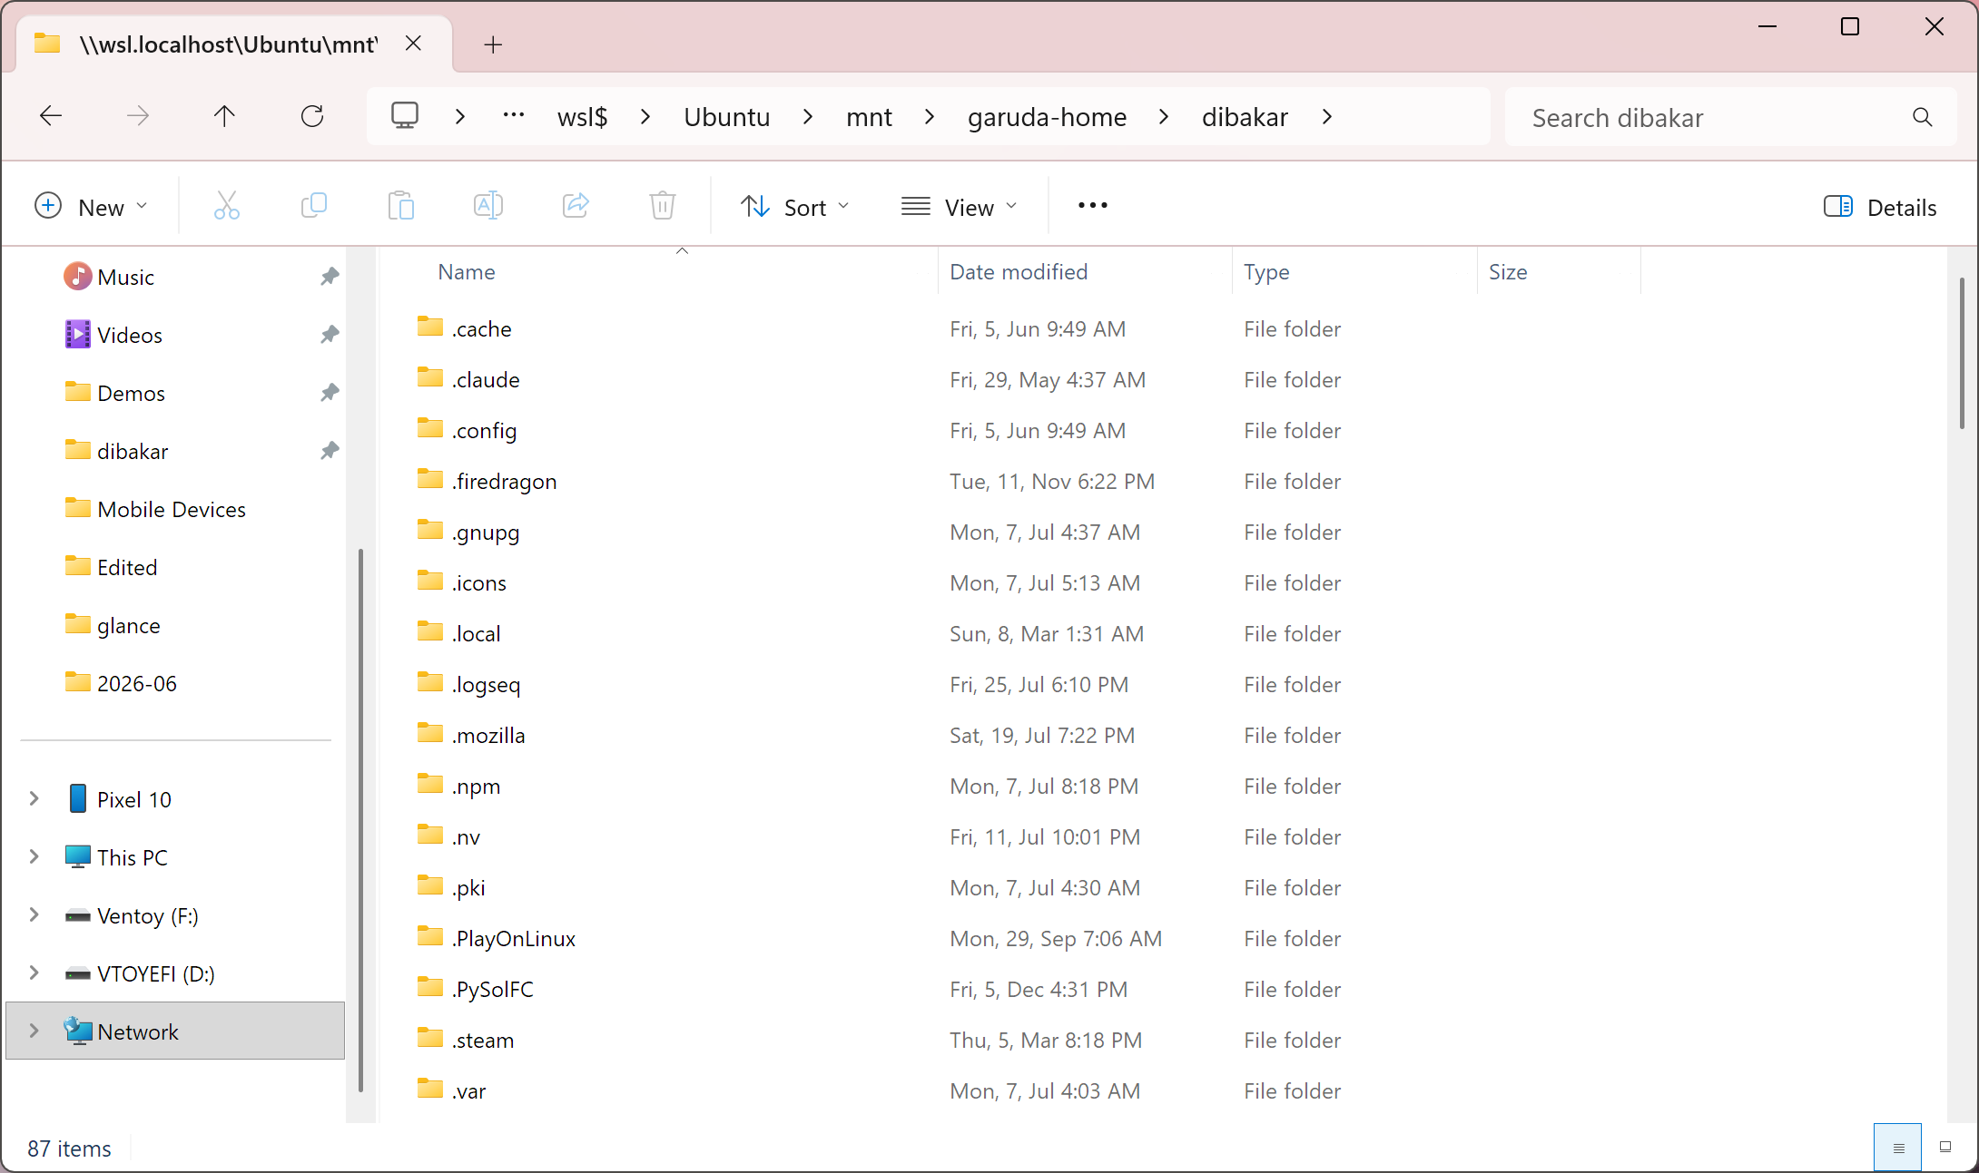Viewport: 1979px width, 1173px height.
Task: Navigate to garuda-home in breadcrumb
Action: pos(1047,117)
